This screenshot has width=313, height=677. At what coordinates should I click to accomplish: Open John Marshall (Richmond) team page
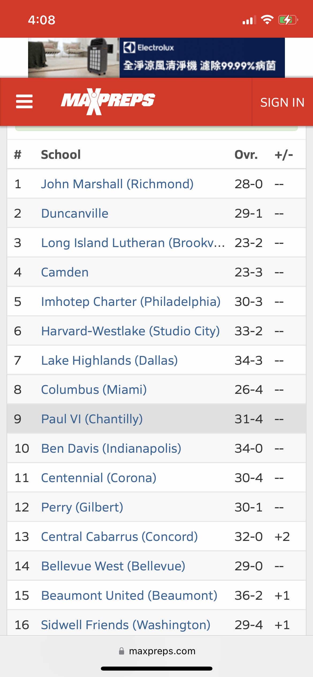(x=117, y=184)
